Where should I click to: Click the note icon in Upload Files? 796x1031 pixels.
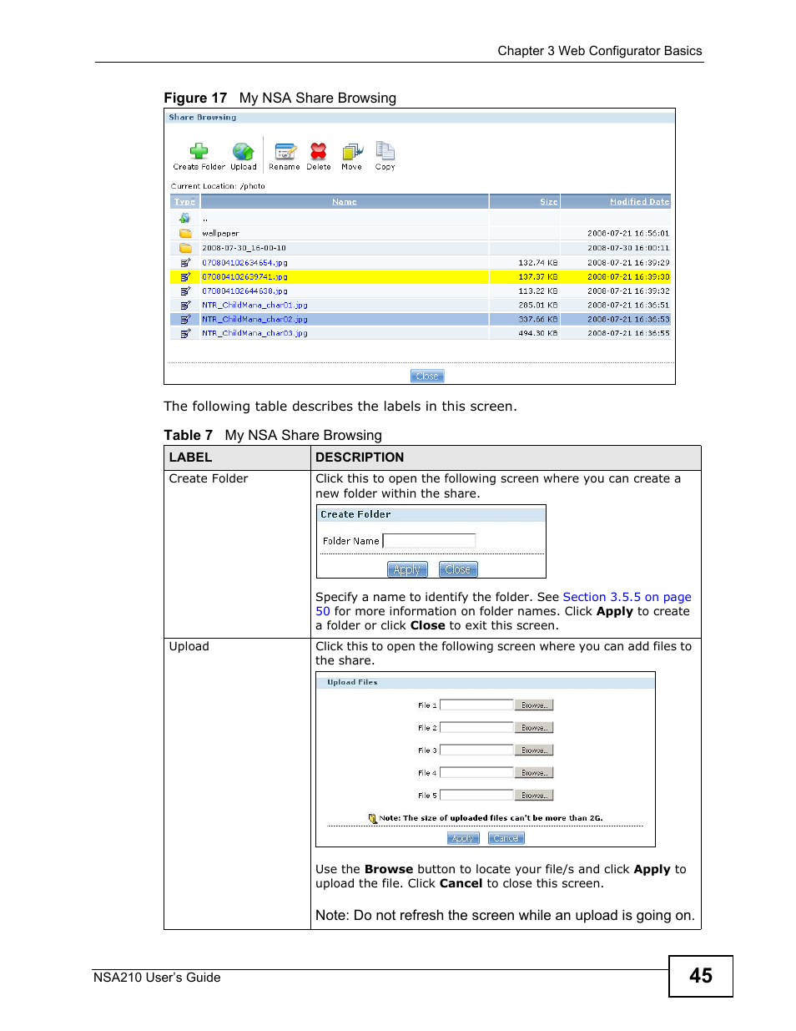(373, 819)
